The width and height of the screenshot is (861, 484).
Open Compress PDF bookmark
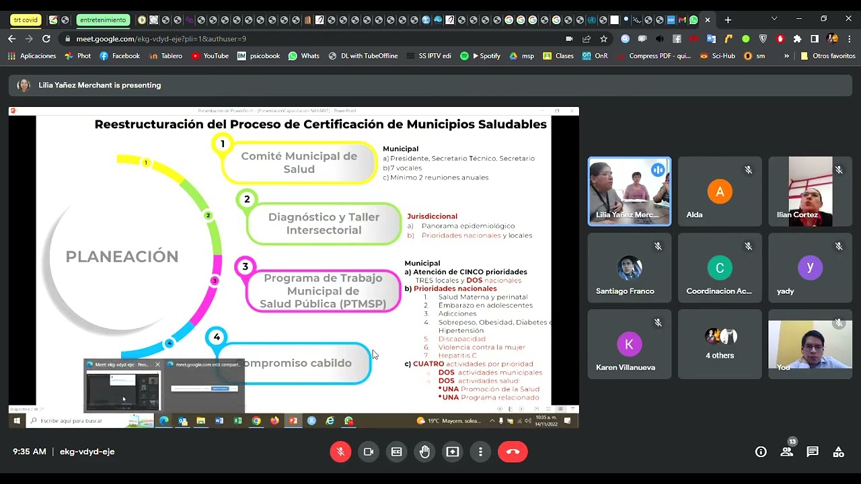[653, 56]
